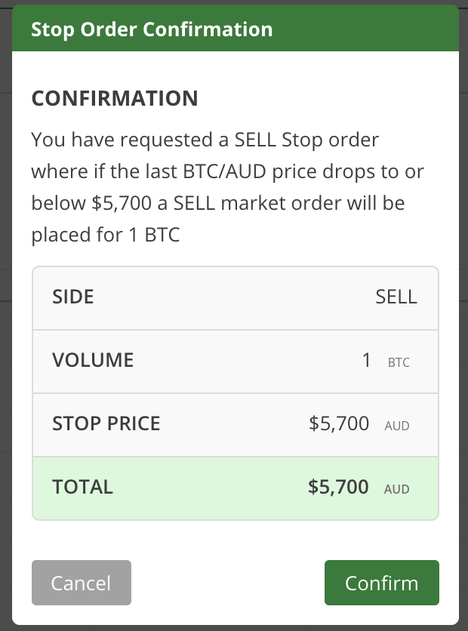Click "BTC/AUD" in the confirmation message

[224, 171]
